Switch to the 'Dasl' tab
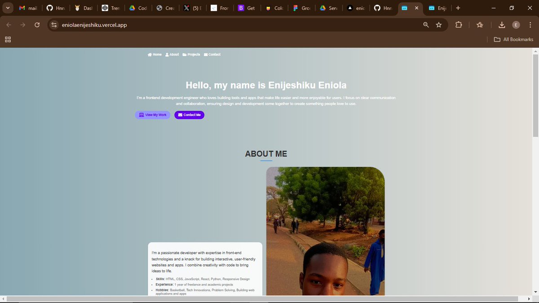This screenshot has height=303, width=539. [x=83, y=8]
